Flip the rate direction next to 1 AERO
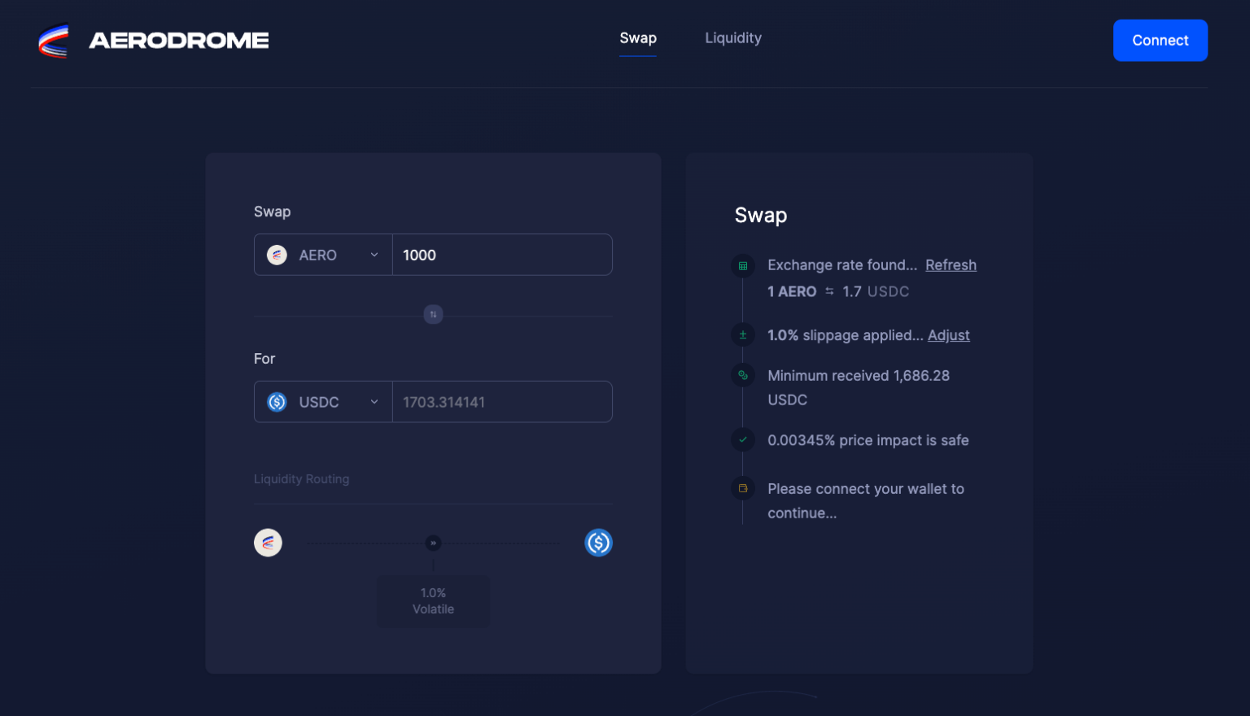Viewport: 1250px width, 716px height. point(829,291)
